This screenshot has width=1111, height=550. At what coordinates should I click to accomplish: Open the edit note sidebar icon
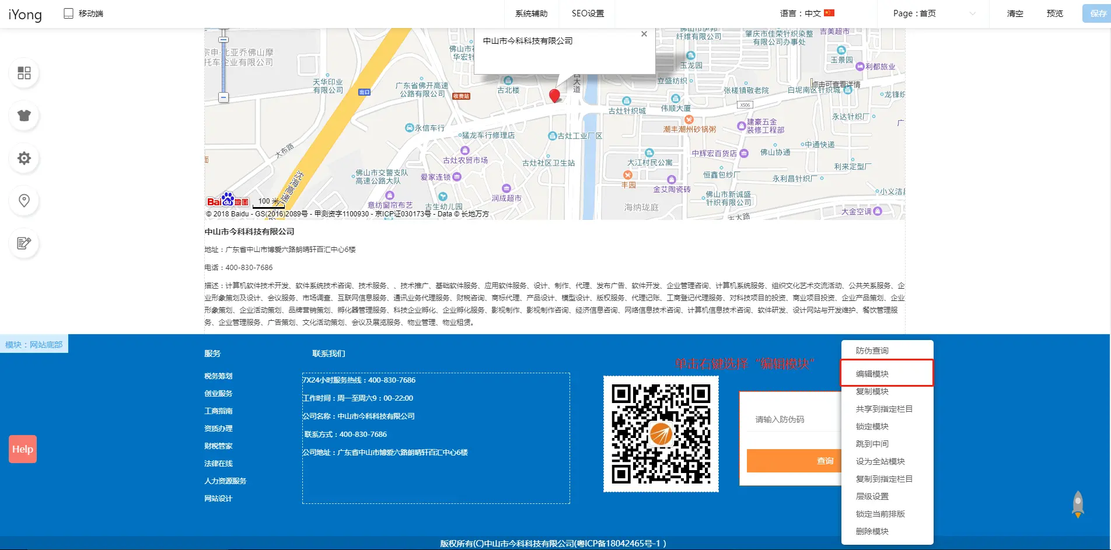point(24,243)
